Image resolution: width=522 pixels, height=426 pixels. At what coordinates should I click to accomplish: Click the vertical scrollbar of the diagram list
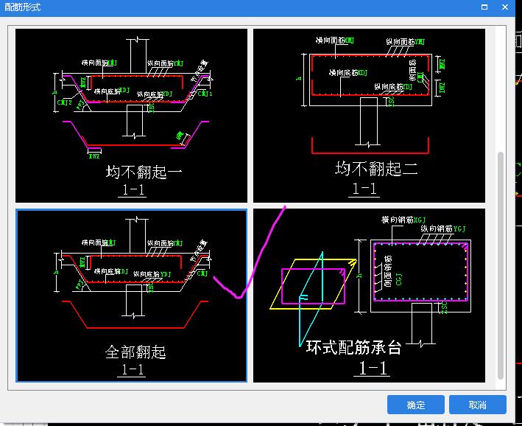[x=501, y=265]
